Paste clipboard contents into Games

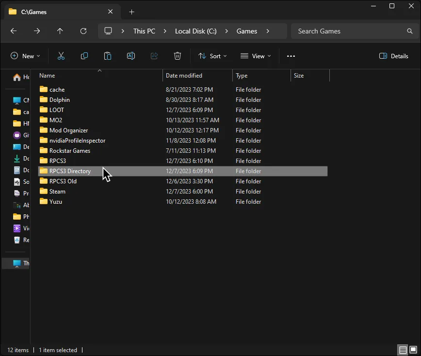[107, 56]
